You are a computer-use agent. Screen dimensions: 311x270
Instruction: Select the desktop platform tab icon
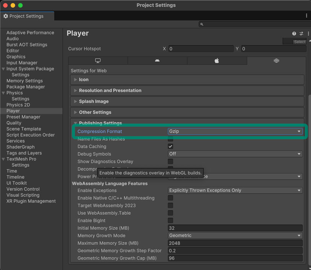pyautogui.click(x=98, y=61)
